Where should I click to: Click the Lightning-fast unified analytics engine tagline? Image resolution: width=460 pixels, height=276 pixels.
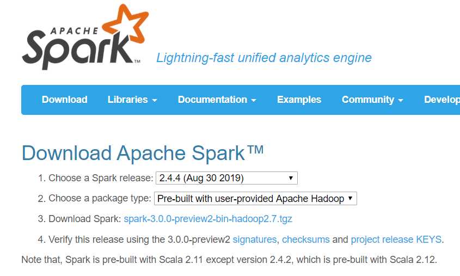click(263, 58)
